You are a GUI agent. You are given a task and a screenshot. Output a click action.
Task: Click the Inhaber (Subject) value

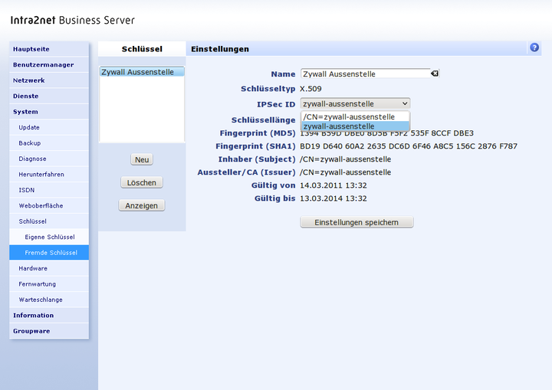[345, 159]
